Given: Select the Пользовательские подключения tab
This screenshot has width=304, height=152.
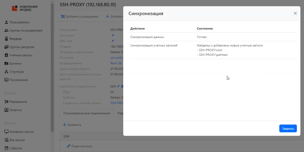Looking at the screenshot, I should (87, 113).
